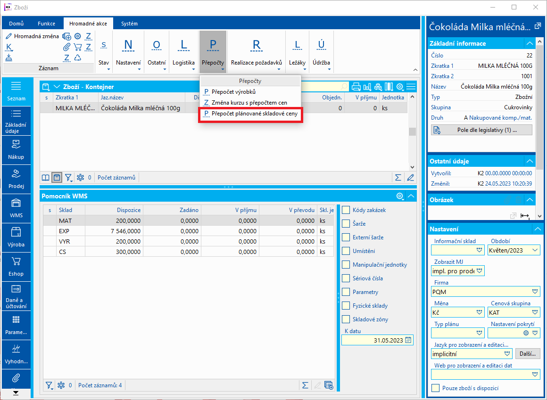Collapse Ostatní údaje section

point(530,161)
